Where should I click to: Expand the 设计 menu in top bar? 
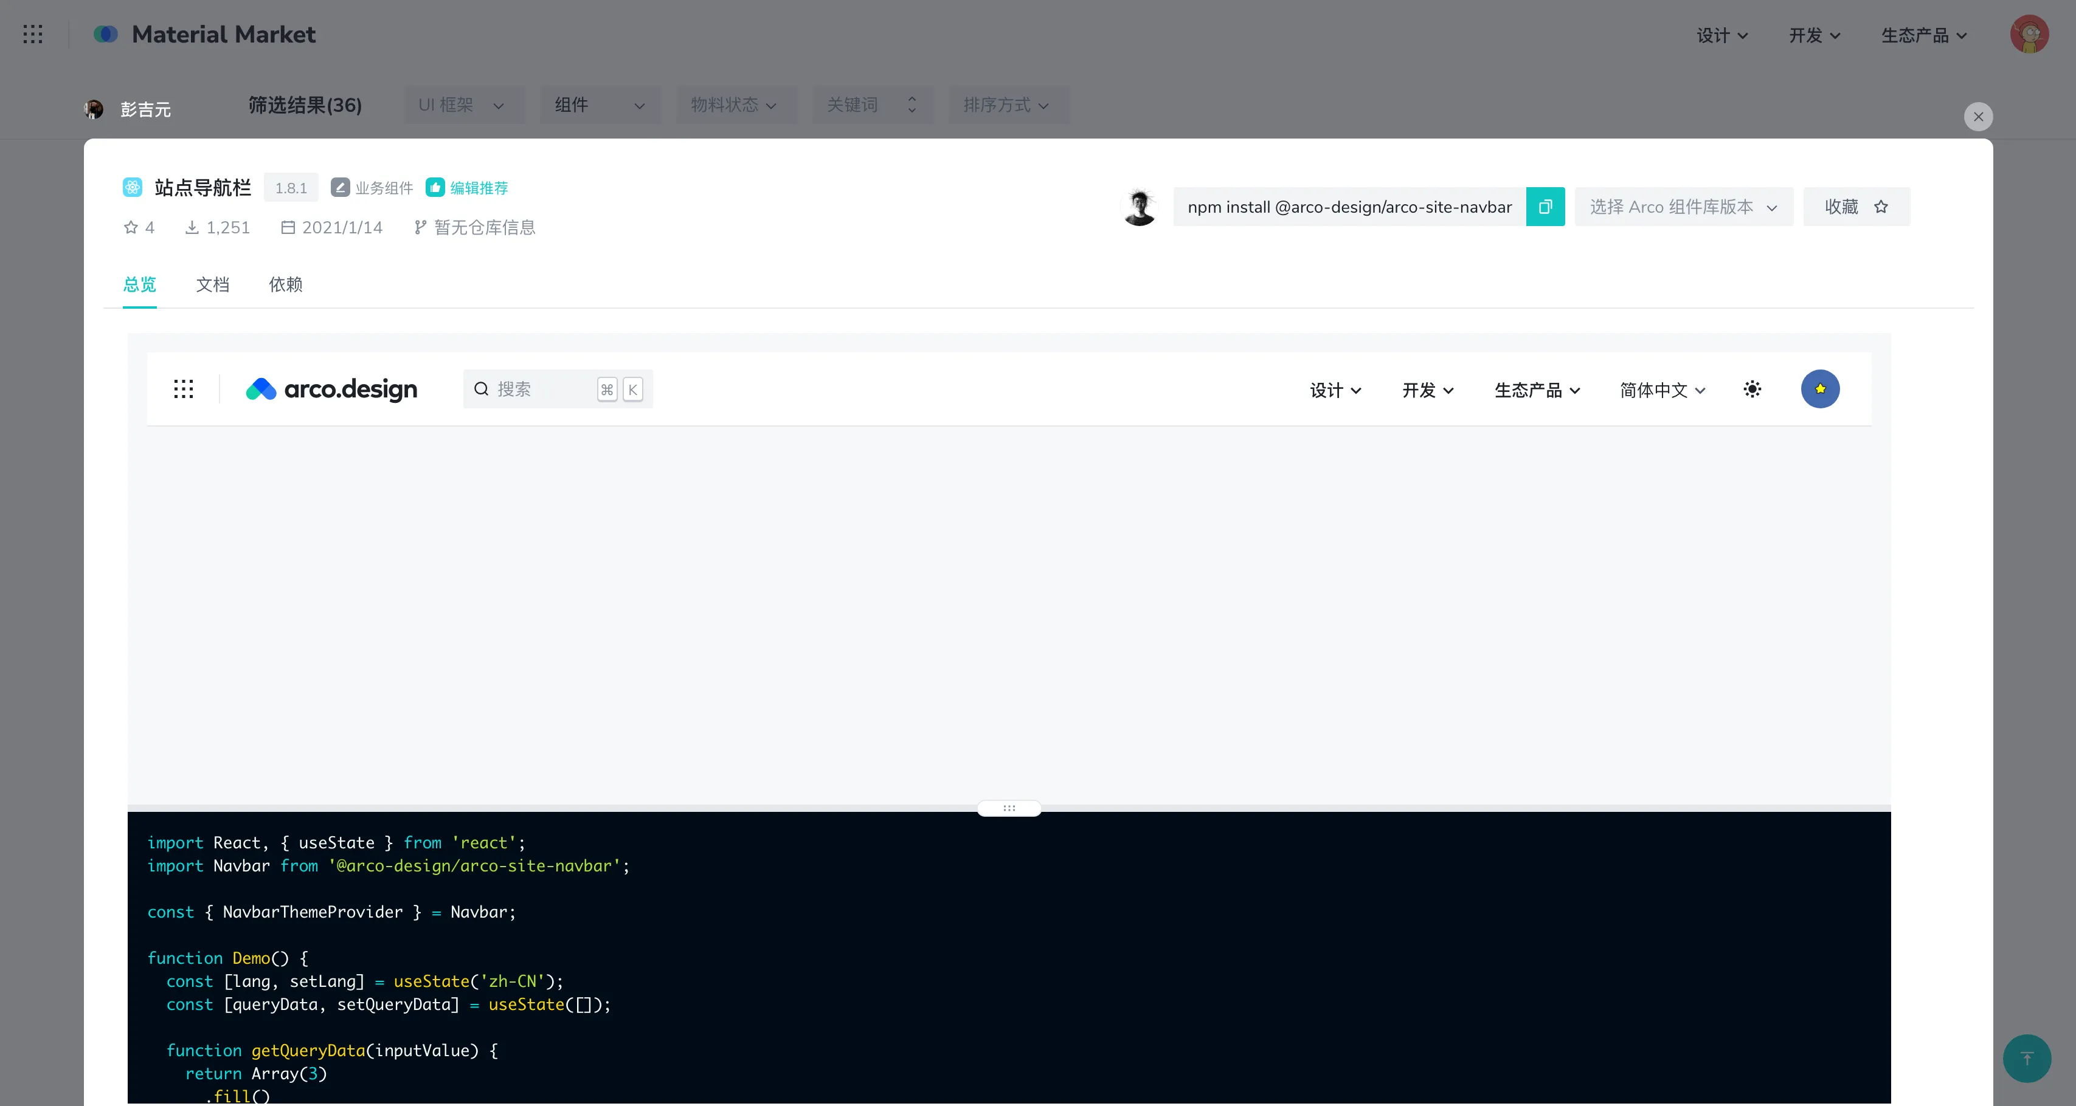[x=1722, y=35]
